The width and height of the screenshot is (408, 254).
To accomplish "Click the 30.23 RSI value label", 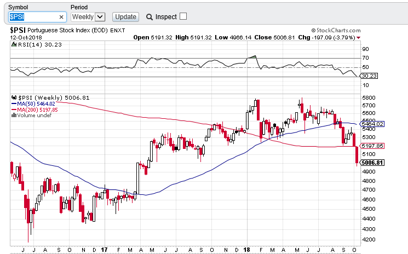I will (369, 76).
